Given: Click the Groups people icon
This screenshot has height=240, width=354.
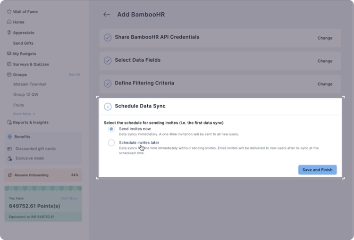Looking at the screenshot, I should pos(9,74).
